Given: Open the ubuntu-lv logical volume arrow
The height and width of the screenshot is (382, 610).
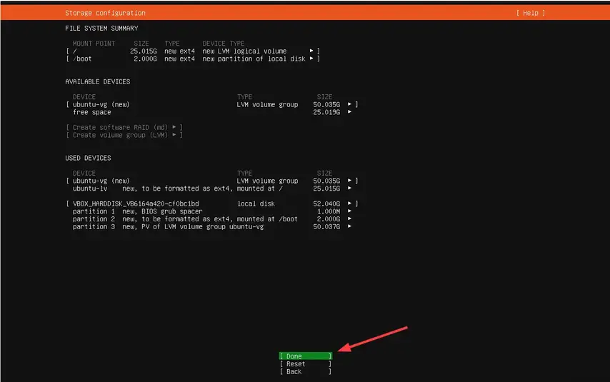Looking at the screenshot, I should [349, 189].
